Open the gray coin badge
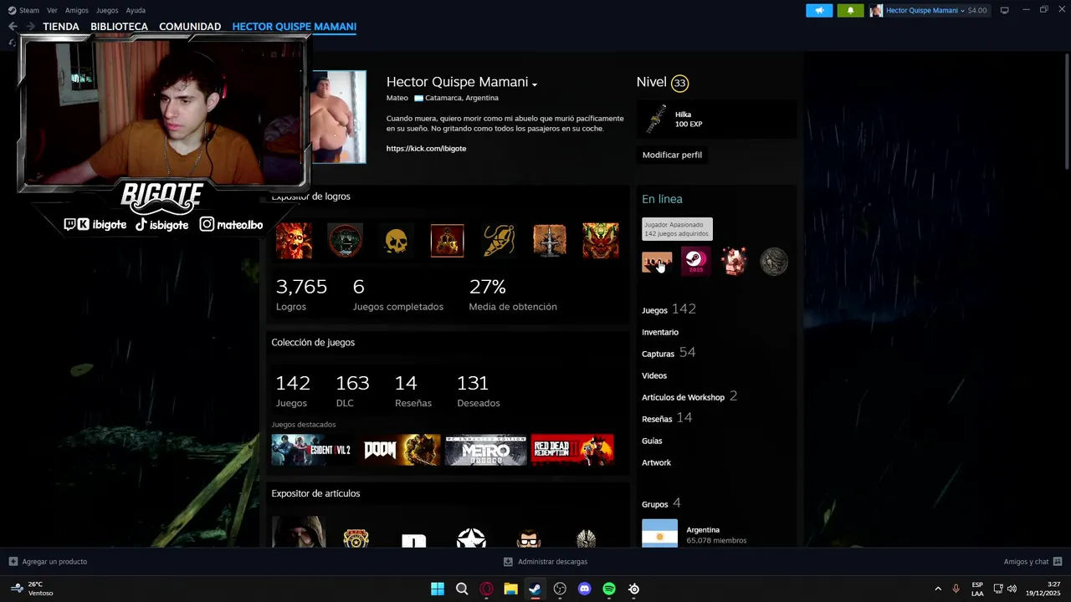 tap(774, 262)
